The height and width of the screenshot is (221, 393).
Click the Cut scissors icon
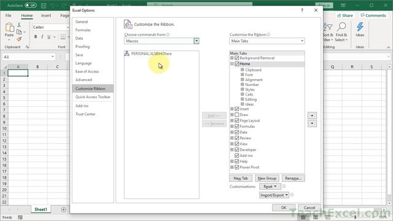[19, 25]
